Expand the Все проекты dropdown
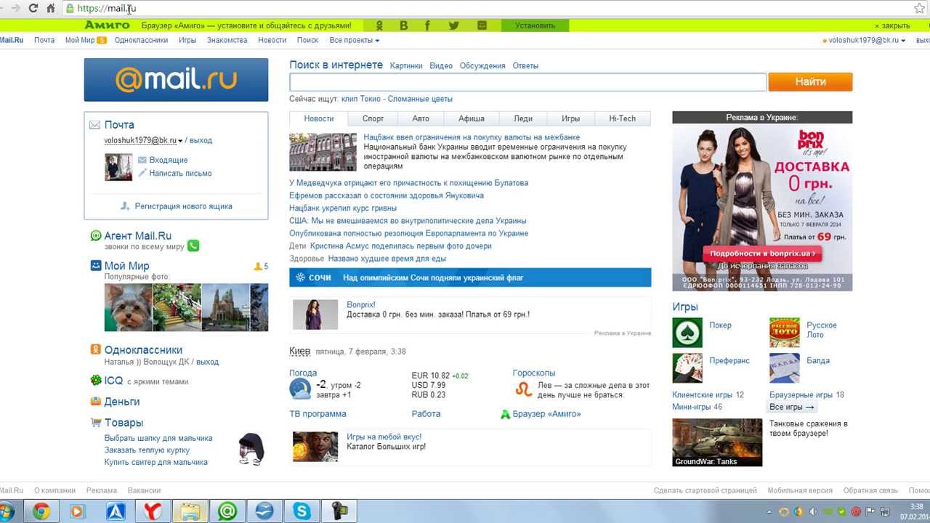Image resolution: width=930 pixels, height=523 pixels. coord(355,40)
